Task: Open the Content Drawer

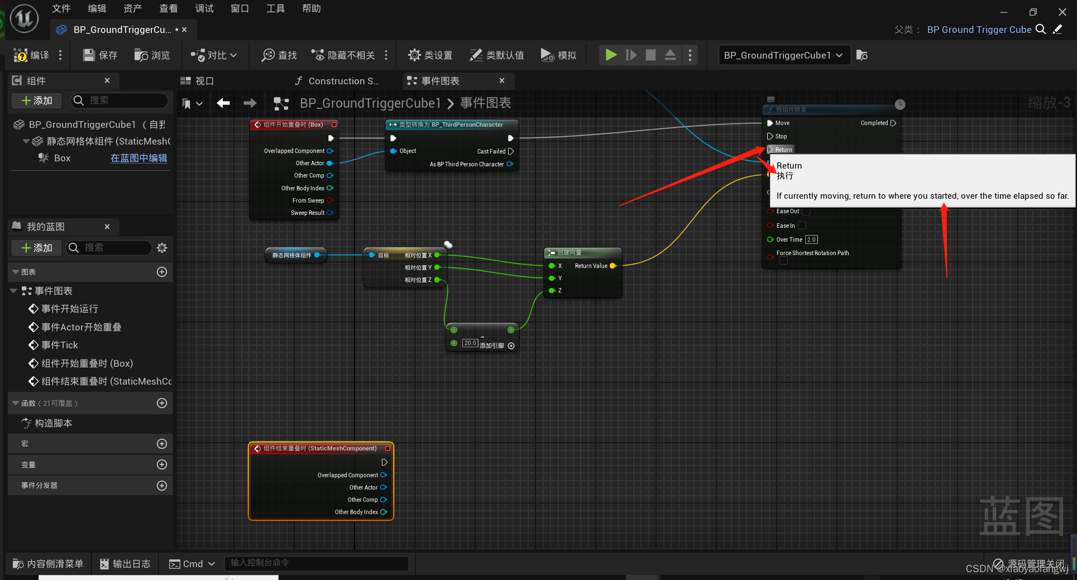Action: (48, 564)
